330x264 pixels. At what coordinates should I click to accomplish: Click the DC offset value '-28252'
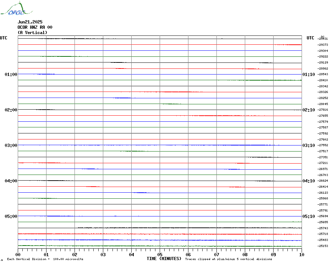click(323, 98)
